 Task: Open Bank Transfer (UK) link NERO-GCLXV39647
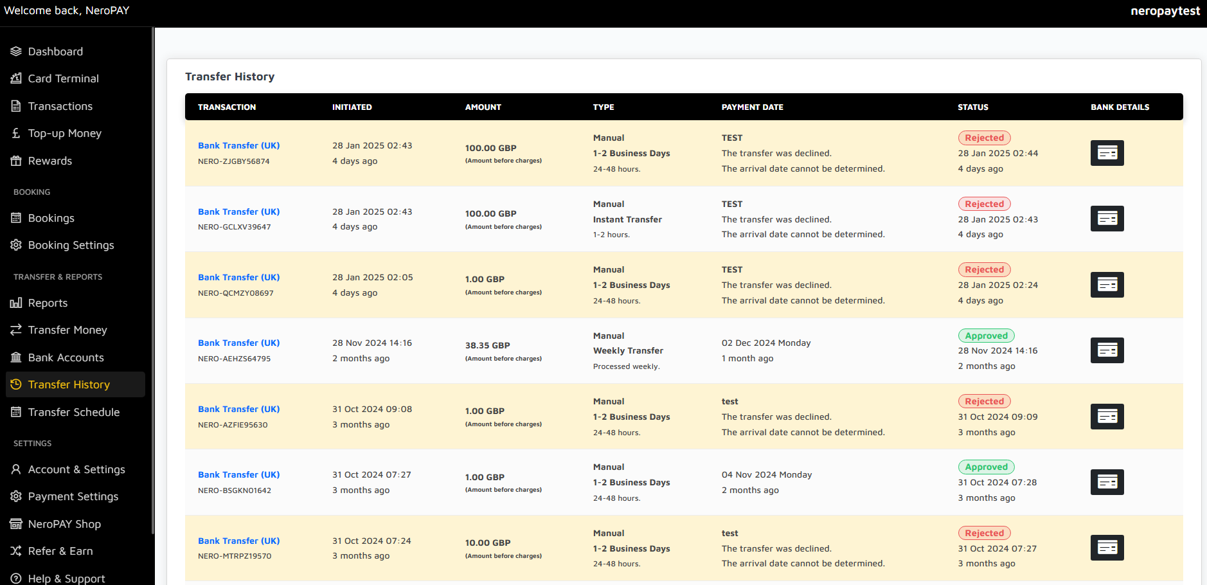point(238,212)
